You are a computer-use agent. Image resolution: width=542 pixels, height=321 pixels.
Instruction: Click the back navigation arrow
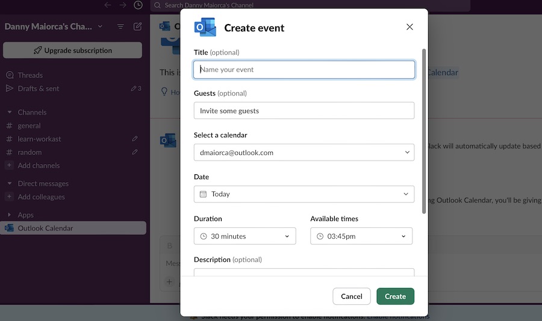tap(108, 5)
